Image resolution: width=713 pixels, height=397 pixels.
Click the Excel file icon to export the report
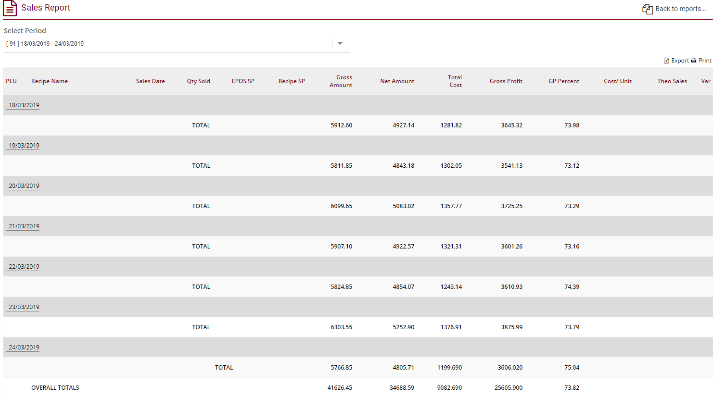pos(666,61)
